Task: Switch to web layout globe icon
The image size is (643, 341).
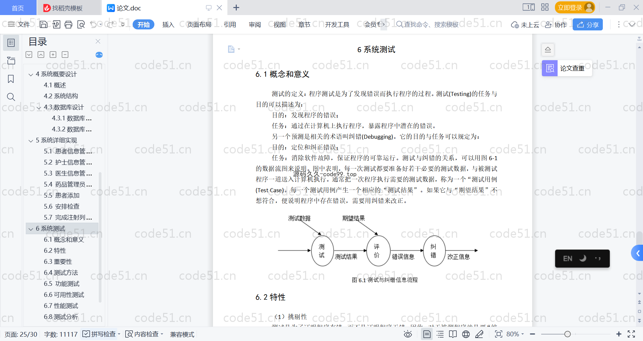Action: 466,334
